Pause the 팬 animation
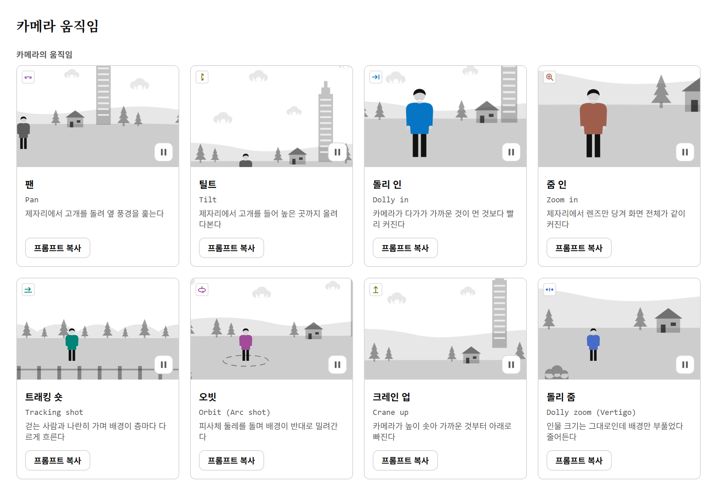717x495 pixels. coord(164,152)
